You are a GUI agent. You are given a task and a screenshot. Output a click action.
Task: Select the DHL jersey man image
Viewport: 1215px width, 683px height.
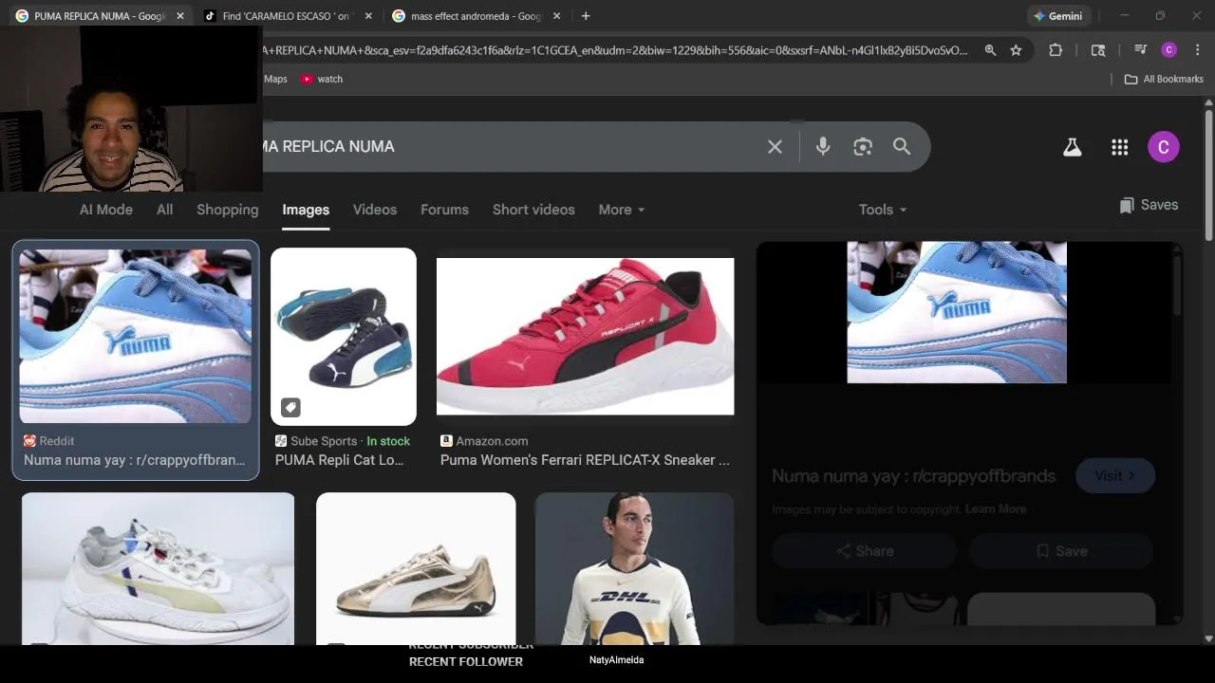[634, 568]
